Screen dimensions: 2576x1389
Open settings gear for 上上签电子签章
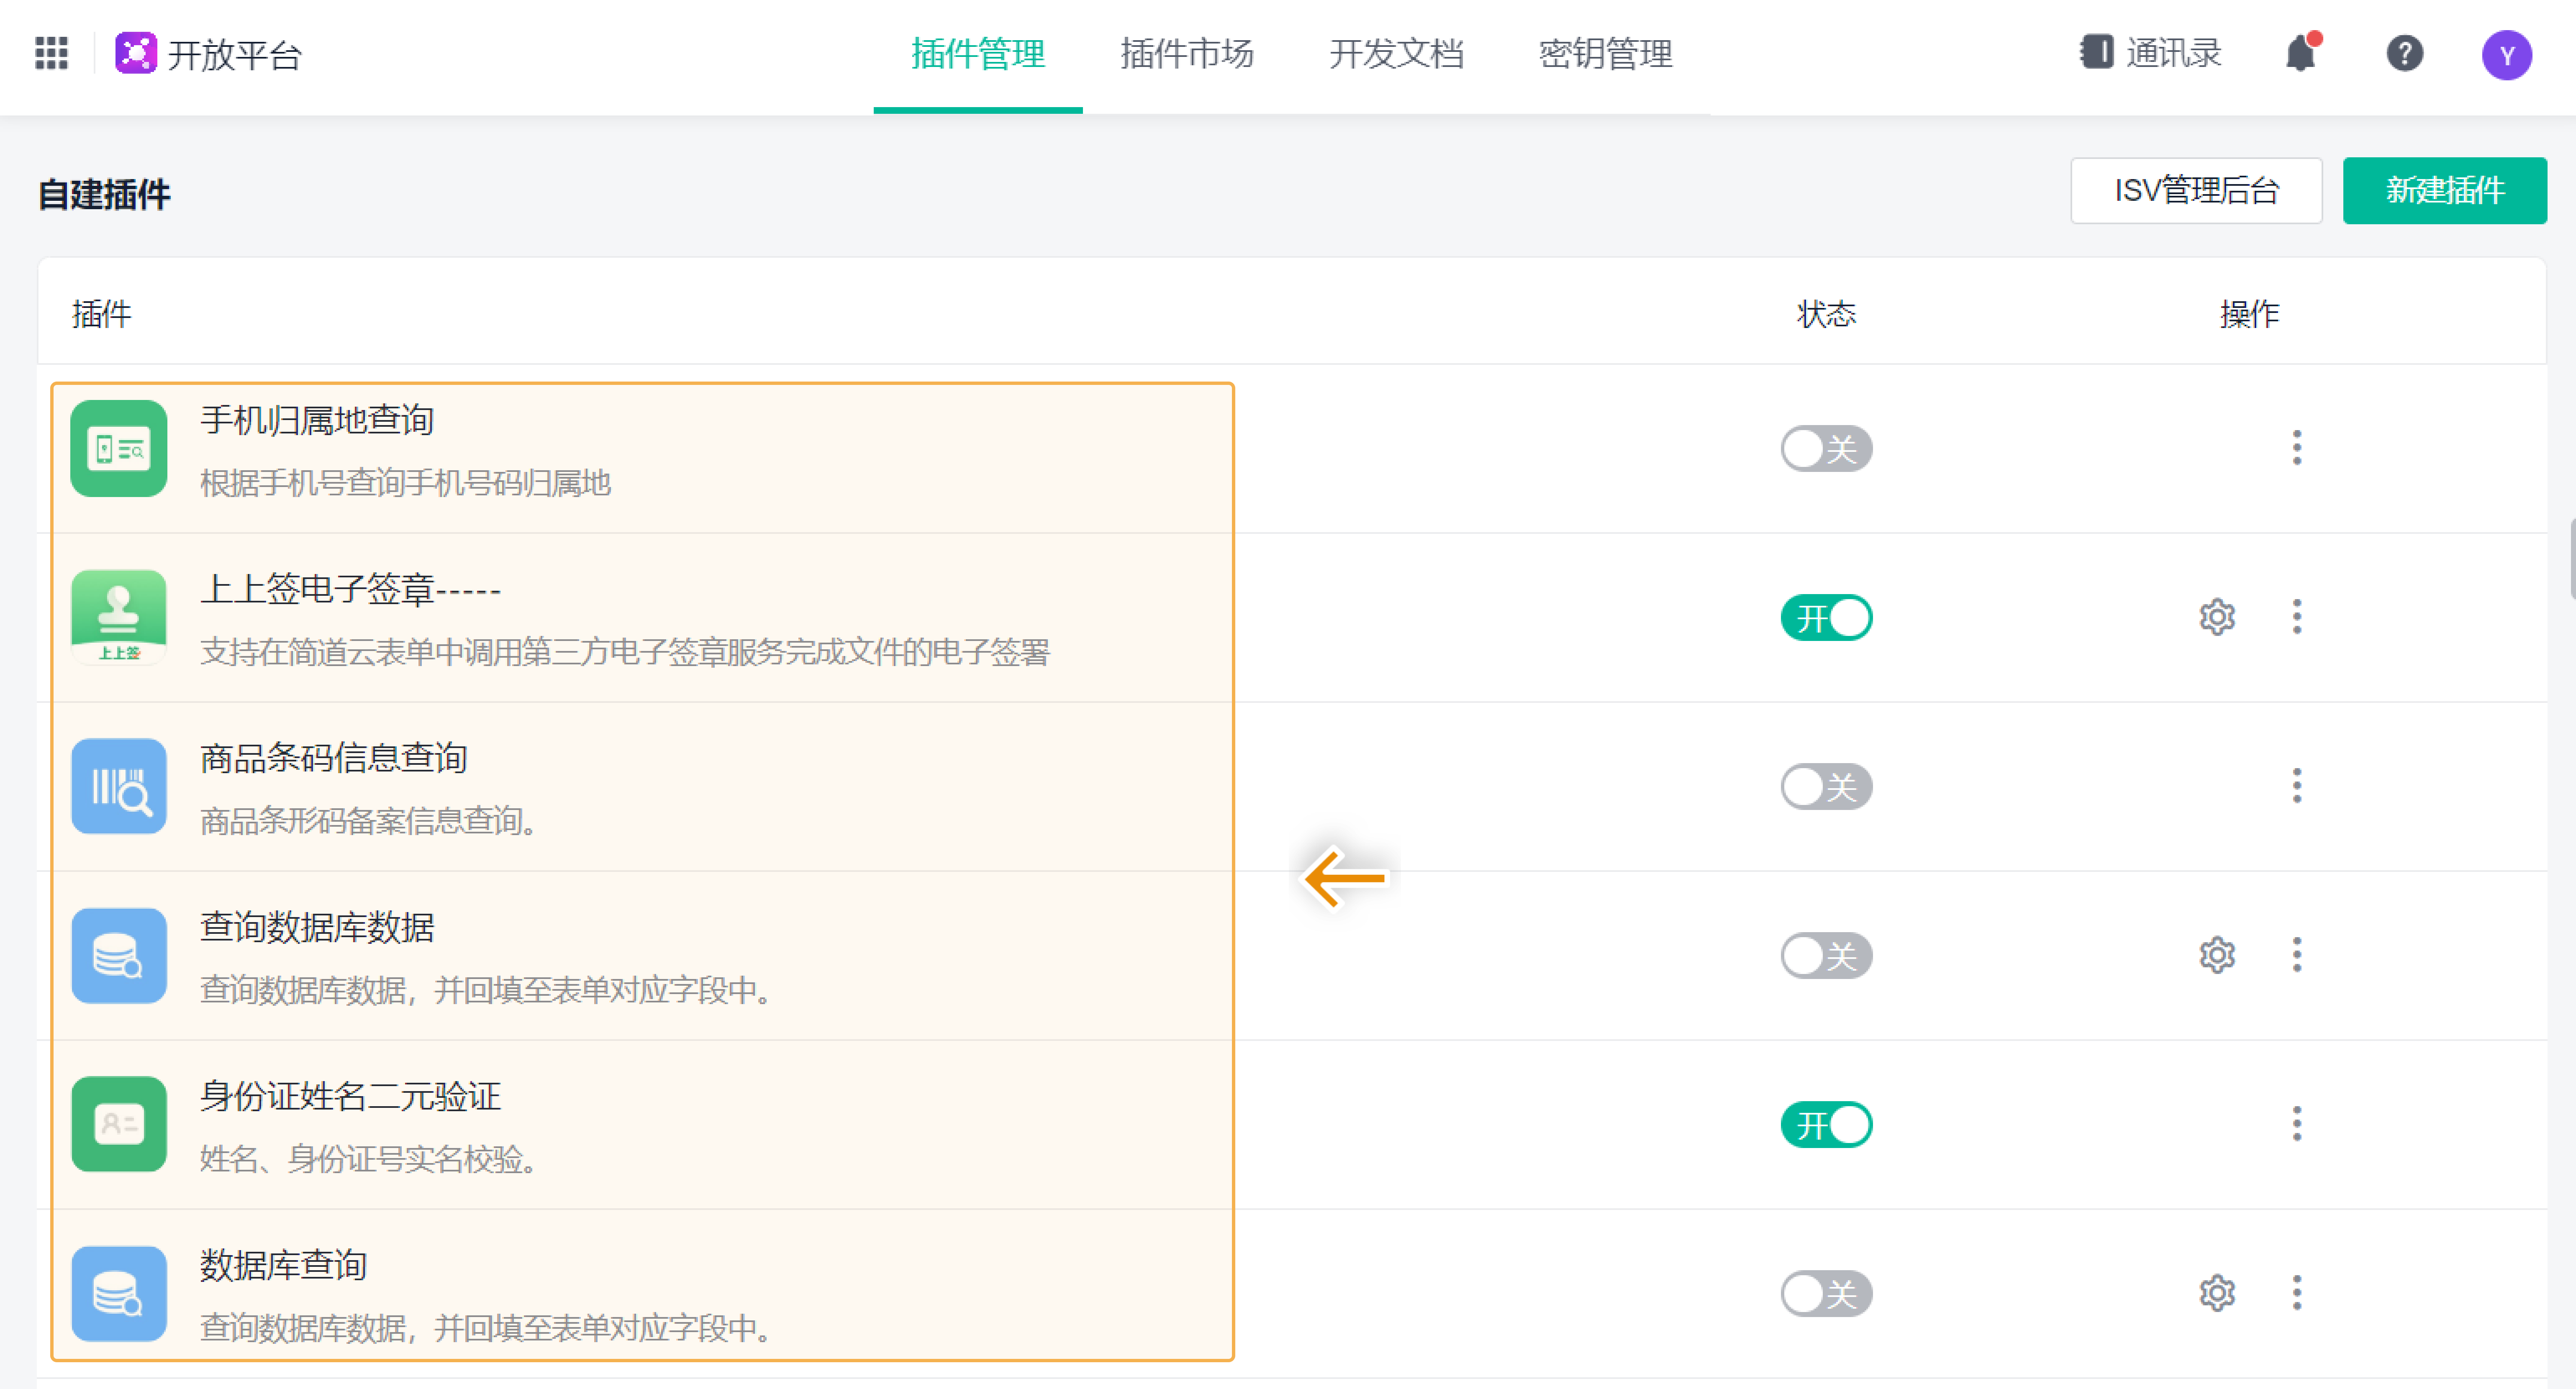(x=2216, y=617)
